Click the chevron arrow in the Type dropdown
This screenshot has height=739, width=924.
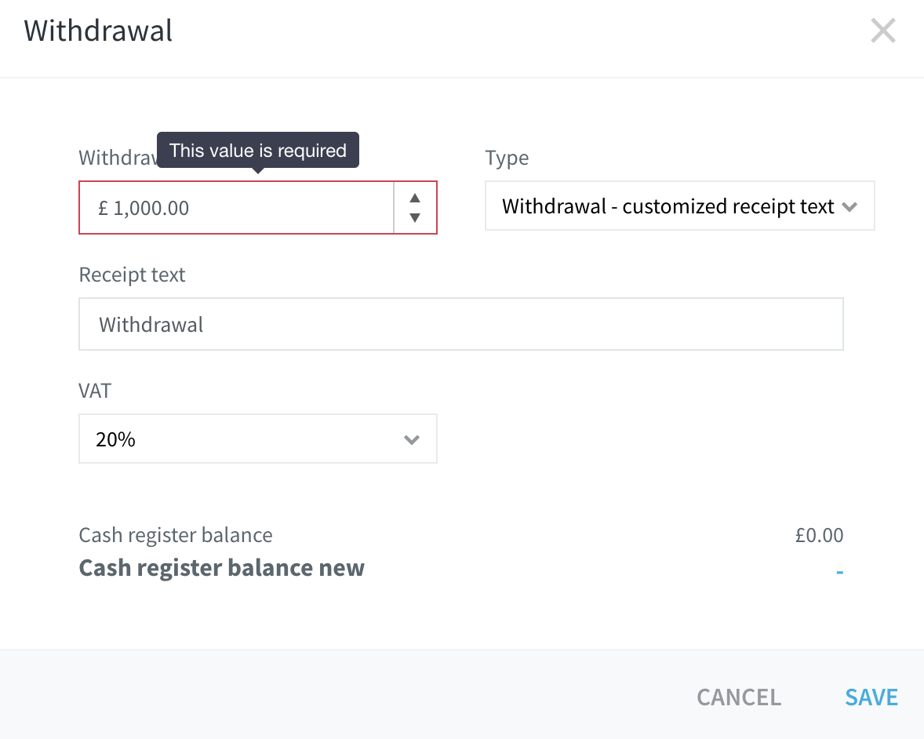pyautogui.click(x=849, y=207)
